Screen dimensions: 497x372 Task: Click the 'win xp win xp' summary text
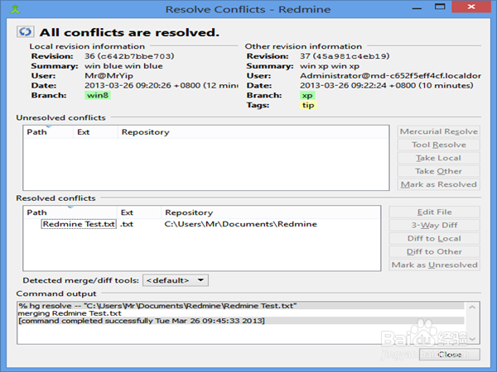(x=330, y=66)
